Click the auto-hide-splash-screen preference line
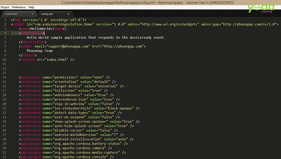 click(x=77, y=126)
